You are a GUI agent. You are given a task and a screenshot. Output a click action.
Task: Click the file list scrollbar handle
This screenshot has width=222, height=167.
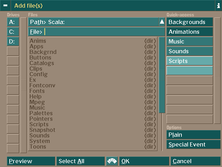162,75
